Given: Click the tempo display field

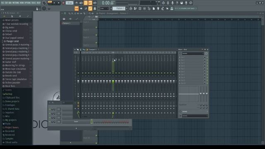Looking at the screenshot, I should coord(69,3).
